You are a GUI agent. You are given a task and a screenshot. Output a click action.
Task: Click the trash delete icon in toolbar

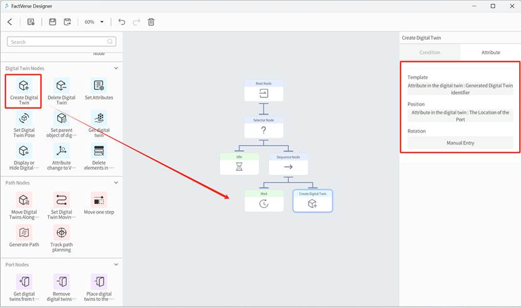151,22
